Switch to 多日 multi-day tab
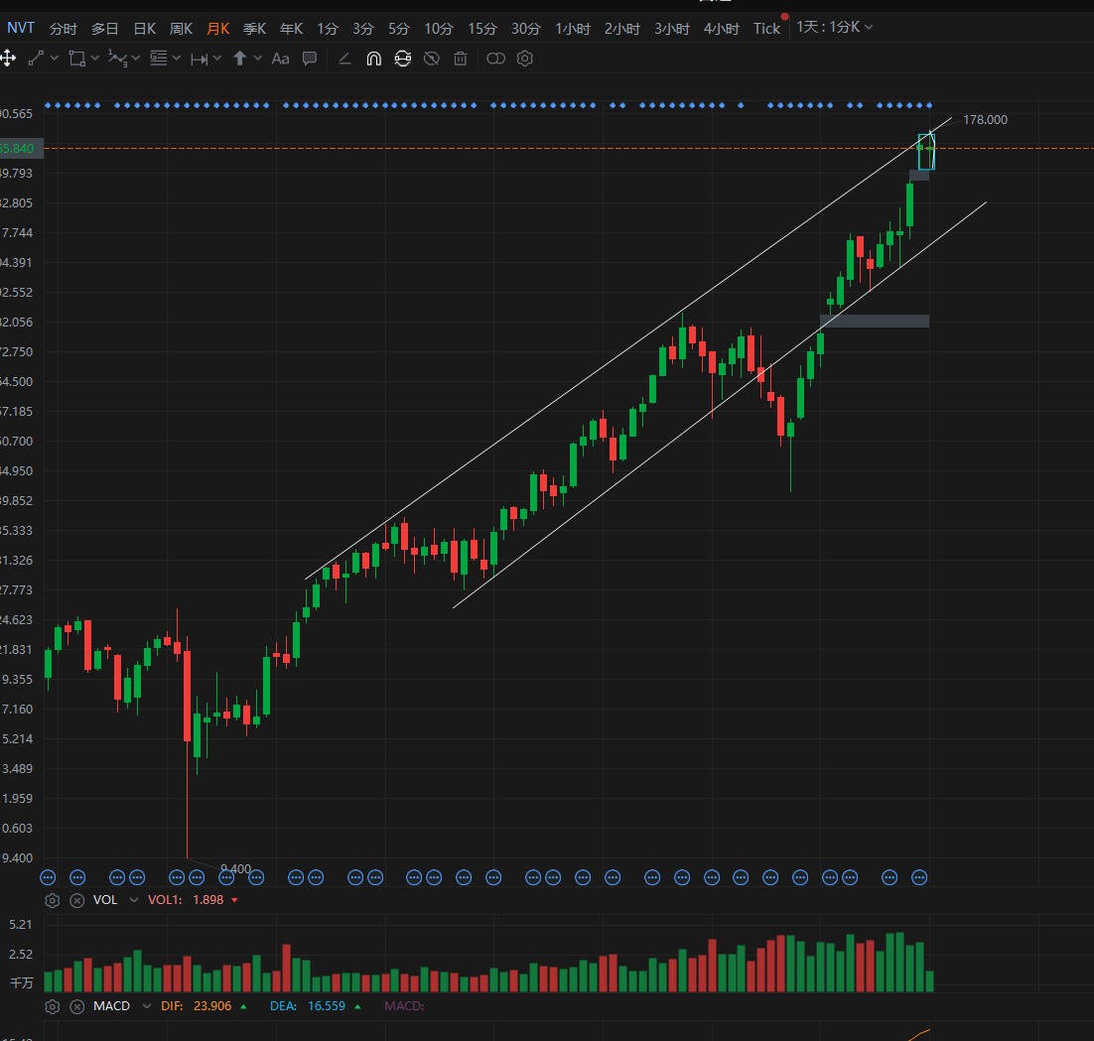The image size is (1094, 1041). point(104,29)
